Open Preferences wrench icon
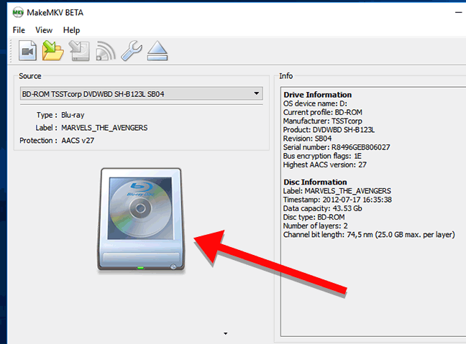466x344 pixels. point(132,51)
